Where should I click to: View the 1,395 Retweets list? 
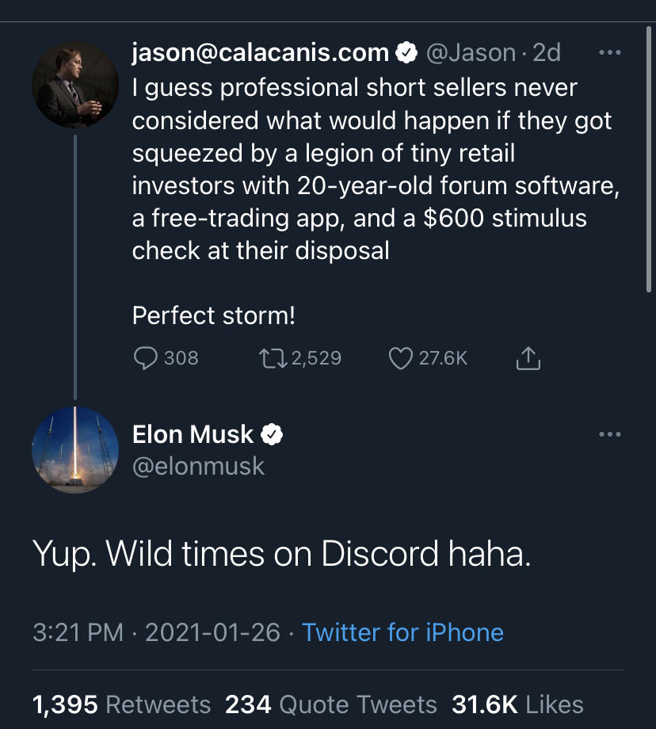[x=121, y=704]
